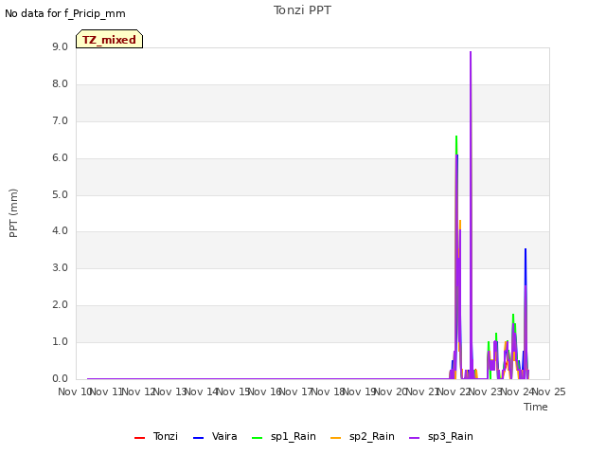
Task: Click the Nov 21 x-axis tick label
Action: tap(422, 391)
